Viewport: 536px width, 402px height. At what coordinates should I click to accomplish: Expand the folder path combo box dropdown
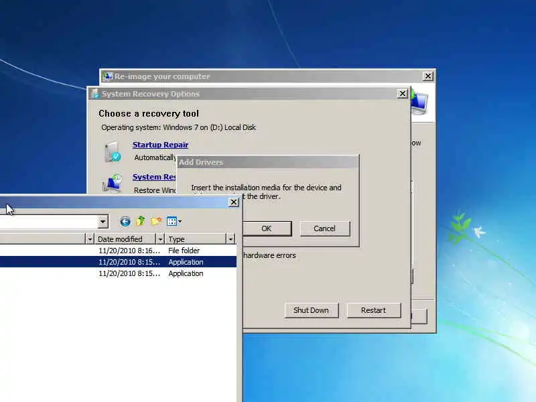click(103, 222)
